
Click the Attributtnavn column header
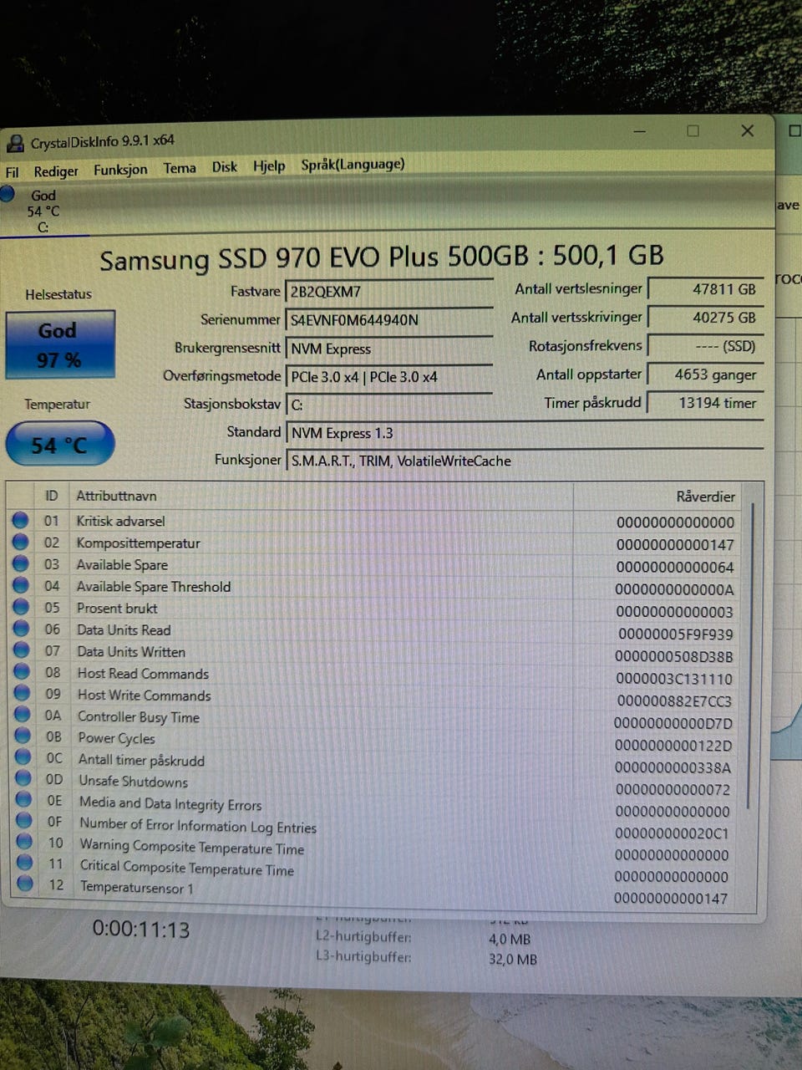(322, 496)
